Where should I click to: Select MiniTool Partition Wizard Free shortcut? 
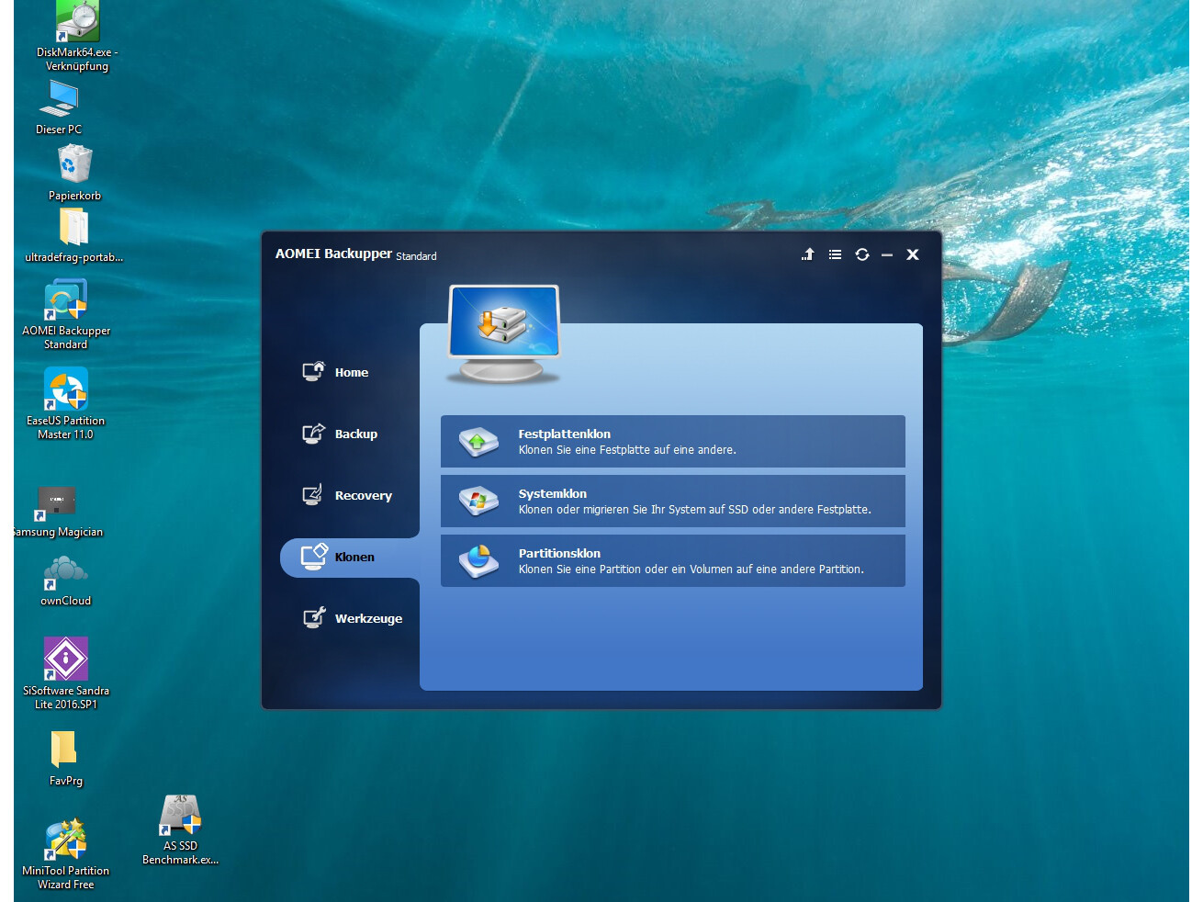66,854
